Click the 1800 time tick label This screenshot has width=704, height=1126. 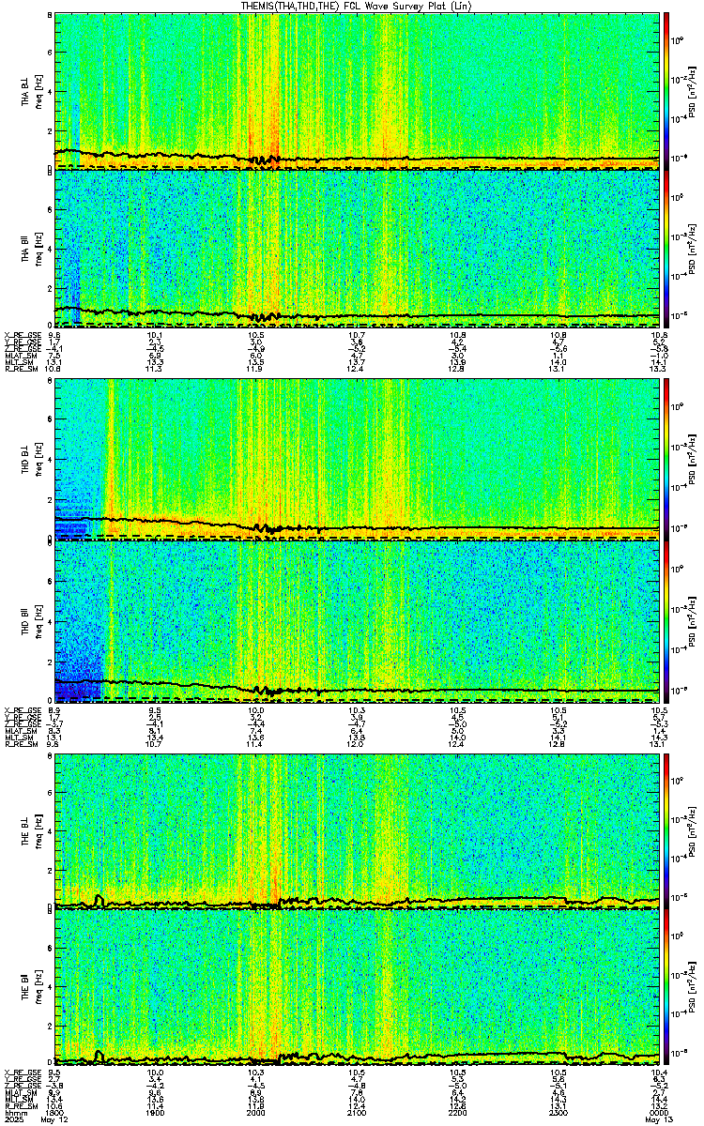coord(54,1113)
